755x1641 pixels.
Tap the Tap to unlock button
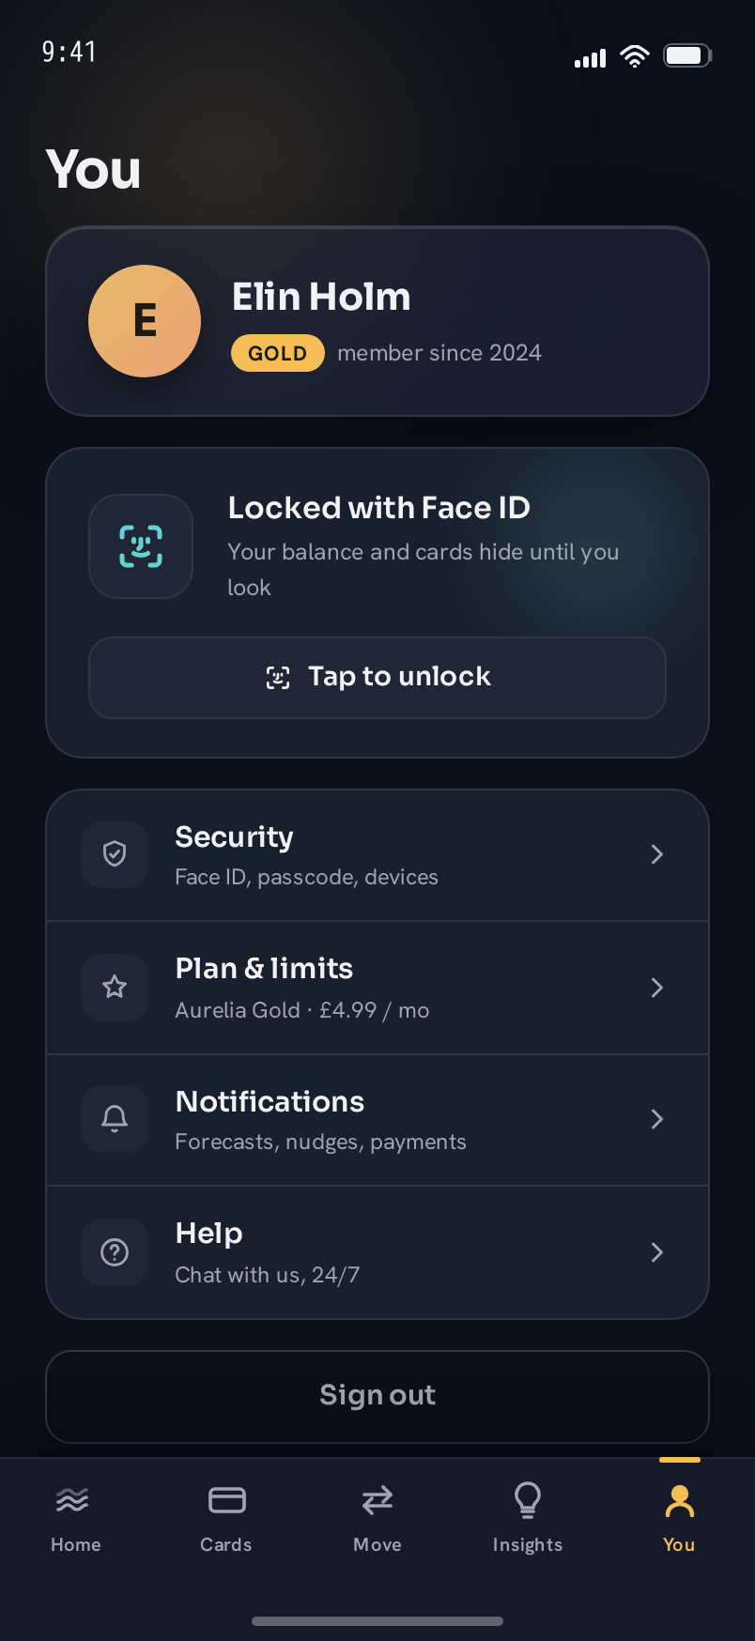tap(377, 678)
